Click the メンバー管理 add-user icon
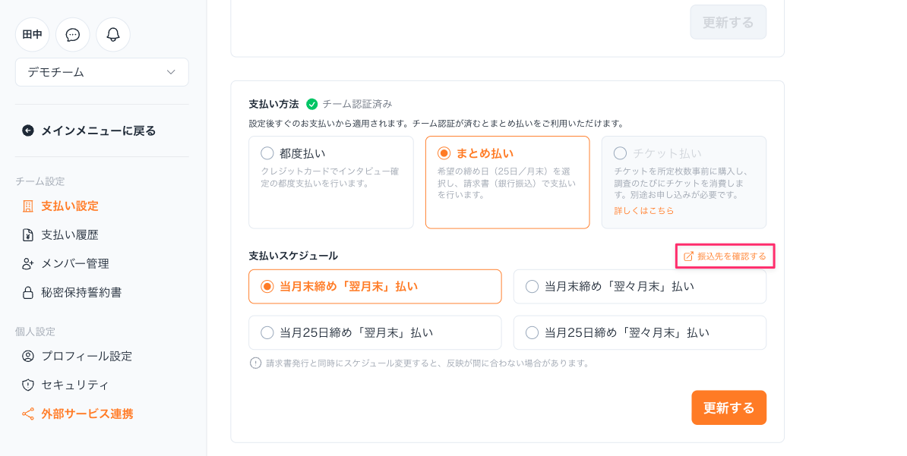The image size is (907, 456). click(28, 264)
